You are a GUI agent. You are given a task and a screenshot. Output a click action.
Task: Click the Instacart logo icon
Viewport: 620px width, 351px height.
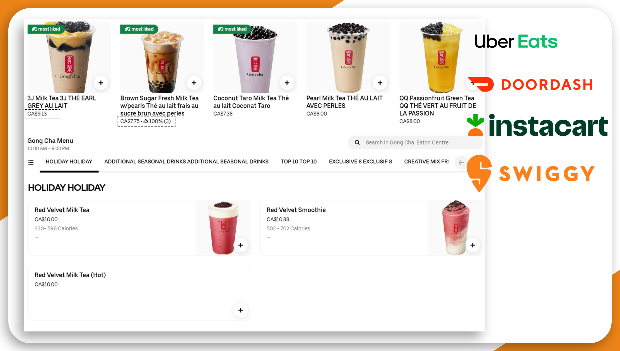474,125
